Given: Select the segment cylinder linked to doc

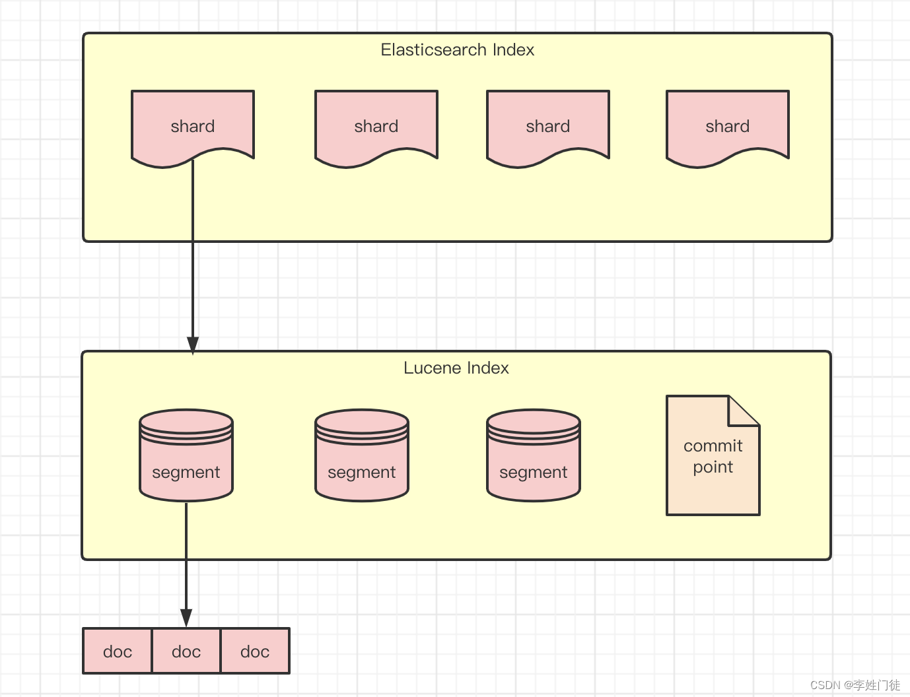Looking at the screenshot, I should [186, 455].
